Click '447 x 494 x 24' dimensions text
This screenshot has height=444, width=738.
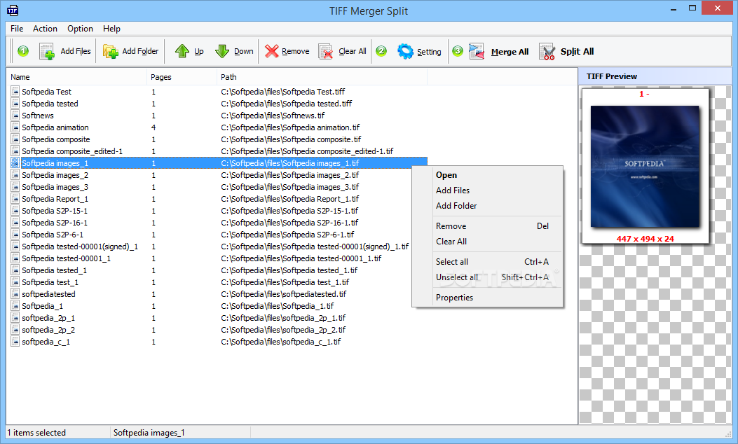(x=645, y=239)
